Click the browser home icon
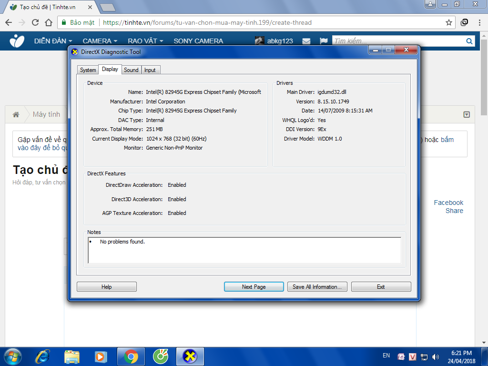 tap(49, 22)
